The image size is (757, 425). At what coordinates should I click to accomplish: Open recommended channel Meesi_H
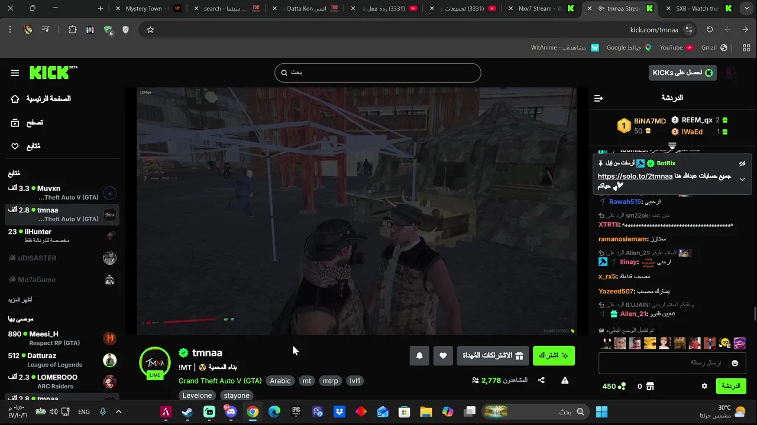pyautogui.click(x=62, y=338)
